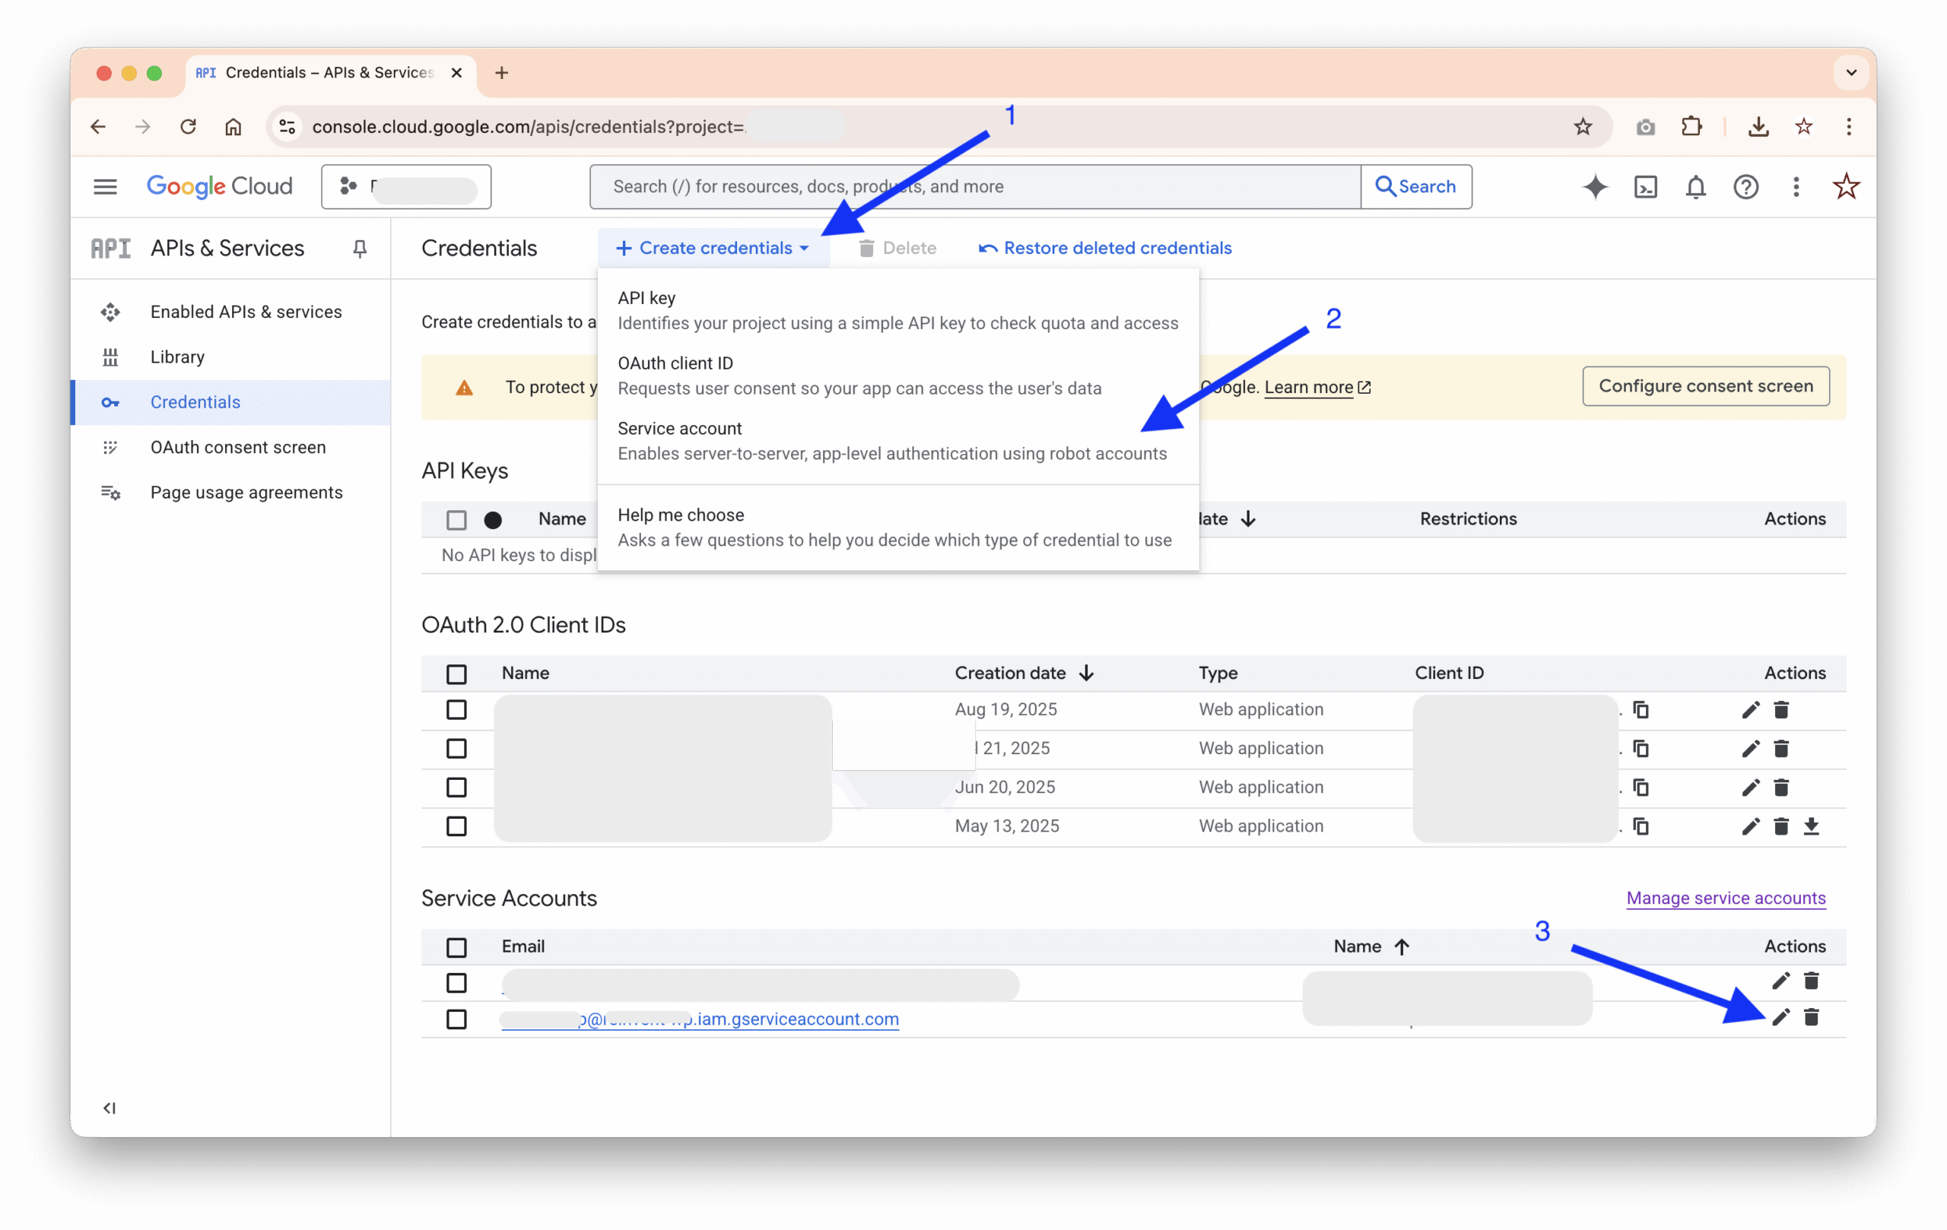Viewport: 1947px width, 1230px height.
Task: Pin the APIs & Services panel
Action: coord(360,249)
